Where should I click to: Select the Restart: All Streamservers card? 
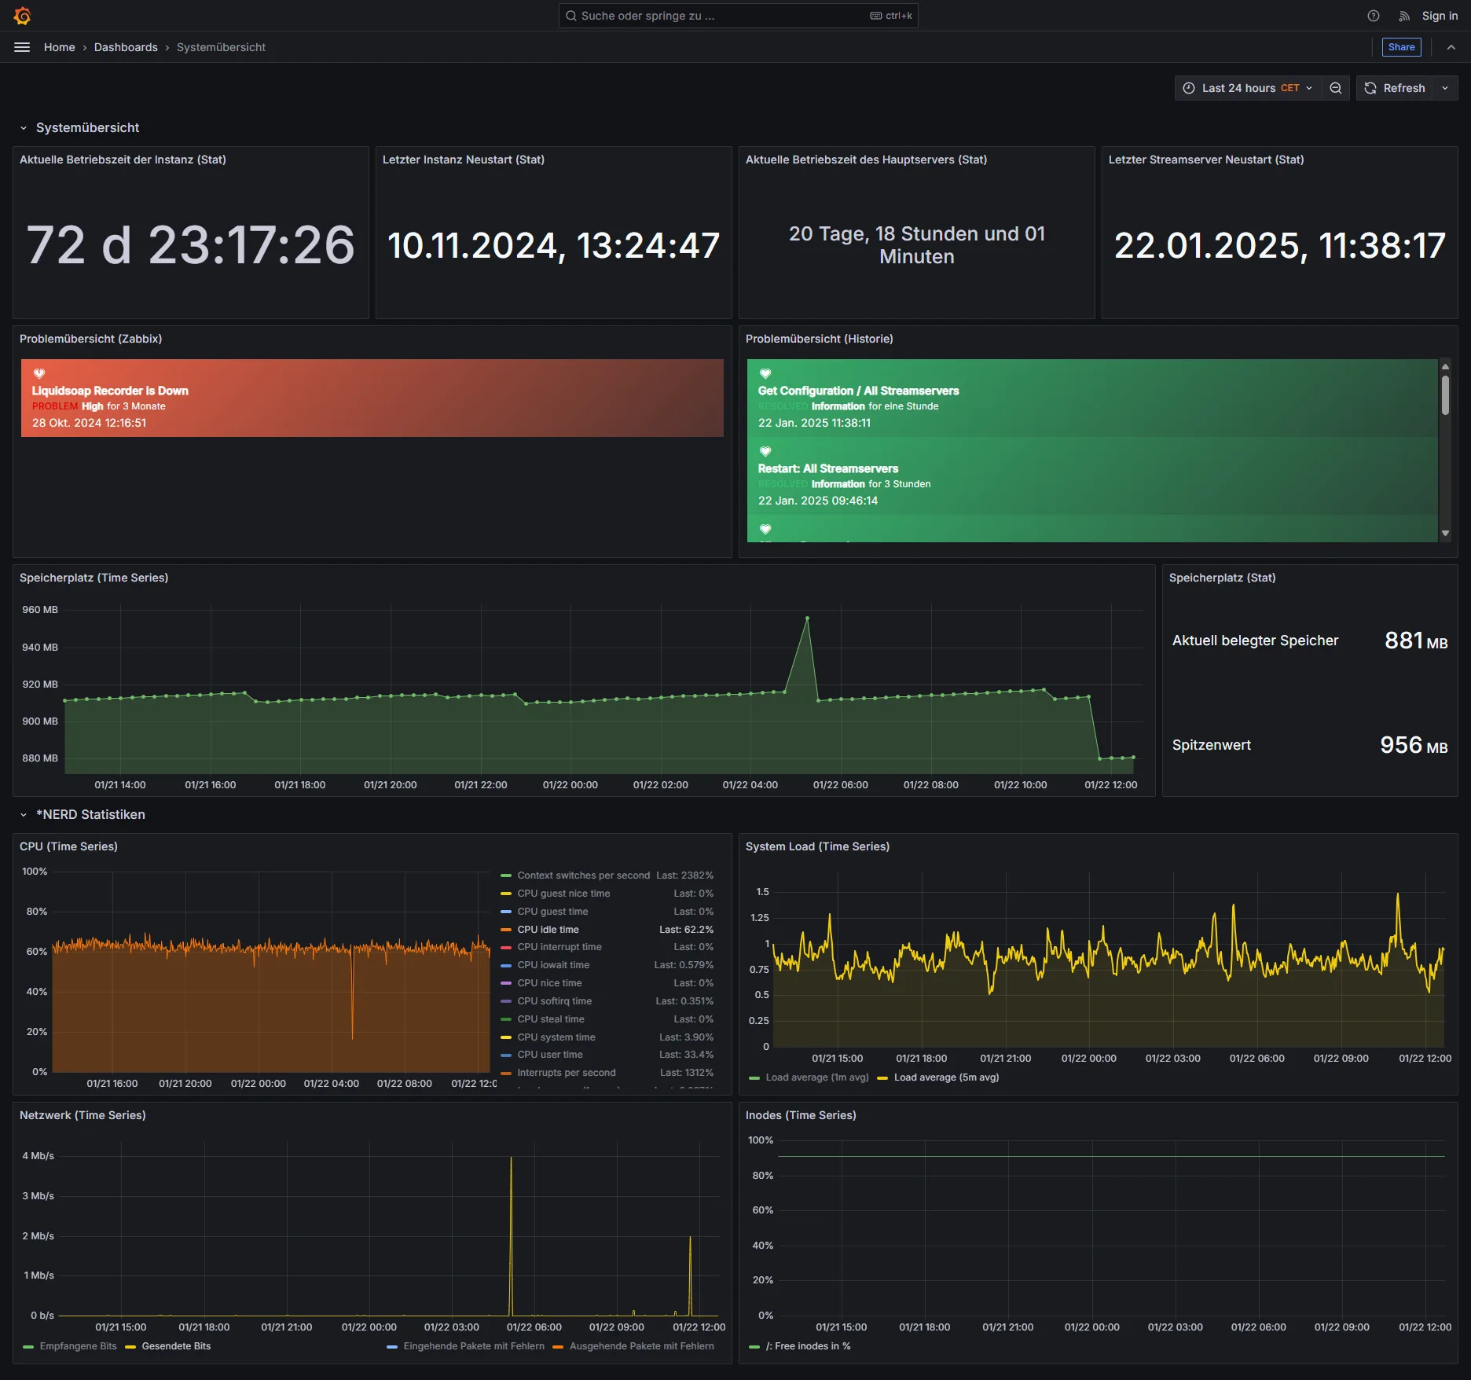click(x=1092, y=475)
